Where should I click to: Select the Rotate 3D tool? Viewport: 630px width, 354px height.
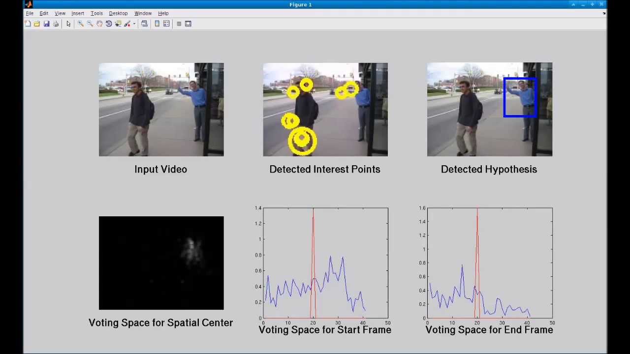tap(109, 24)
